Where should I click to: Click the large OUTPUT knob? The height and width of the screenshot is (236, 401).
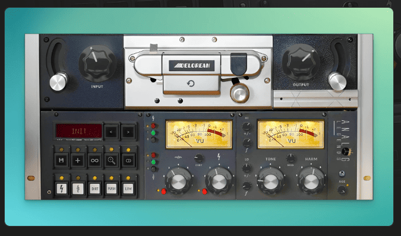click(x=301, y=62)
